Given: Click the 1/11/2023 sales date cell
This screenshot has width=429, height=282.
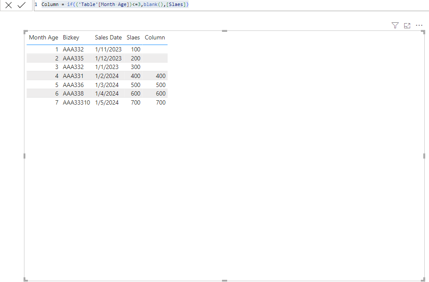Looking at the screenshot, I should 108,50.
